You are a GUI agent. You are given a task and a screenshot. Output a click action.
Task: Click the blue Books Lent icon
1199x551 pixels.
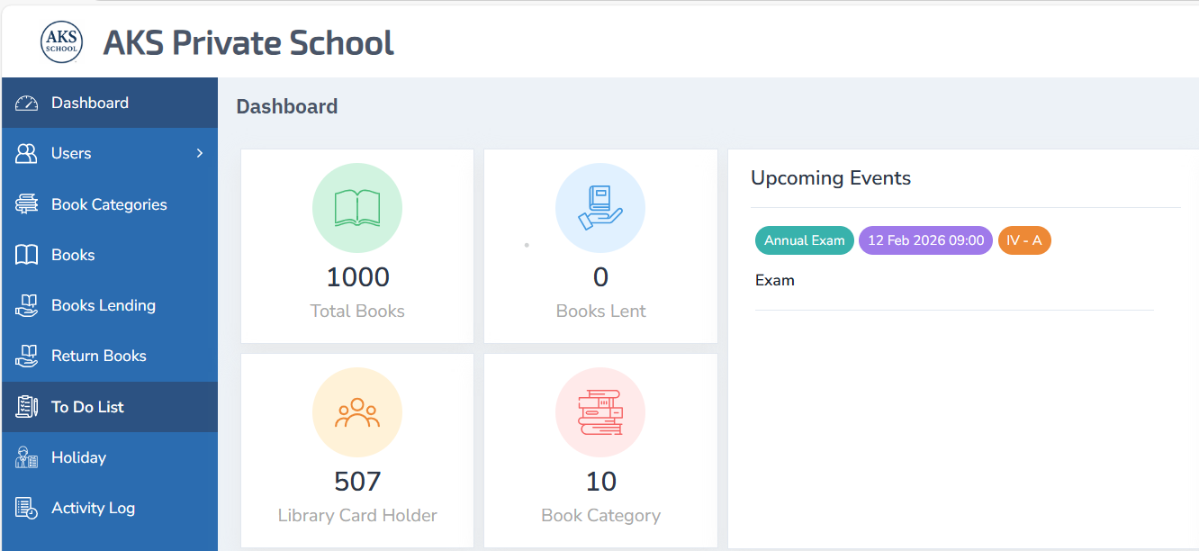(x=600, y=208)
